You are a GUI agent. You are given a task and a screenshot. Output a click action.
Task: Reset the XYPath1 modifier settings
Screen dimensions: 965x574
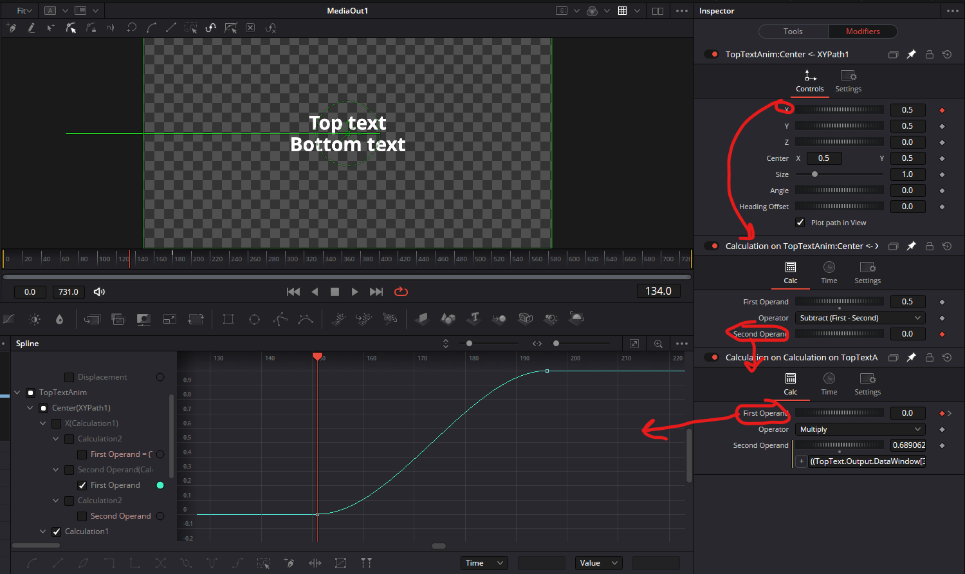947,55
